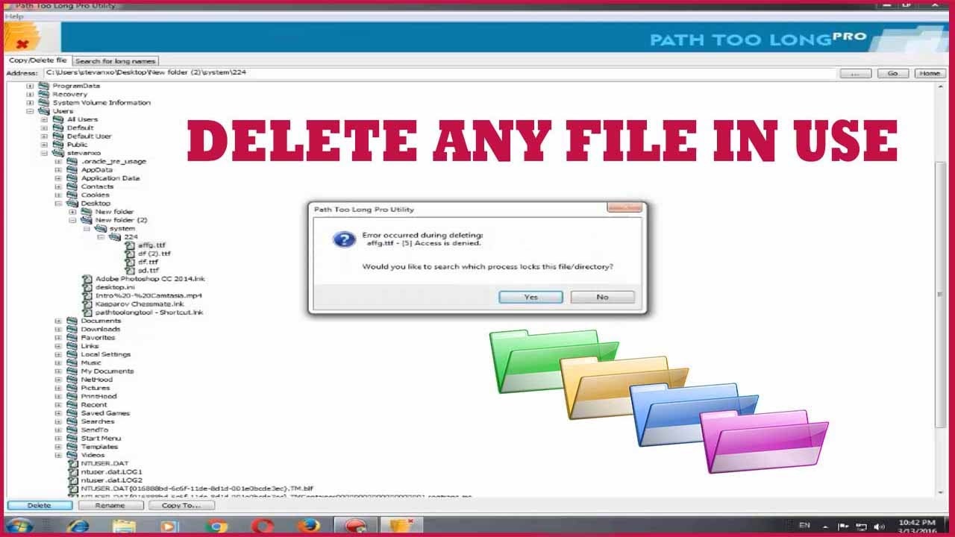Switch to the Copy/Delete file tab
The image size is (955, 537).
(x=37, y=60)
